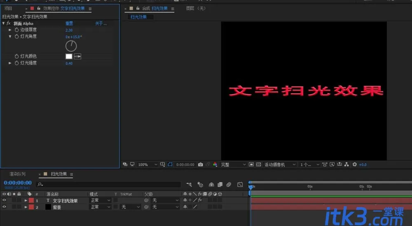Click the 边缘厚度 value 2.30

pos(69,30)
